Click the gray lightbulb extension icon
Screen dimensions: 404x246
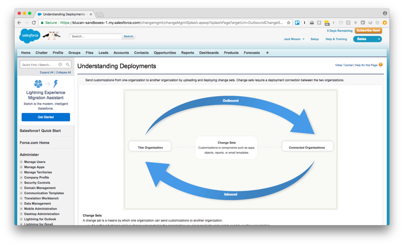(x=355, y=23)
